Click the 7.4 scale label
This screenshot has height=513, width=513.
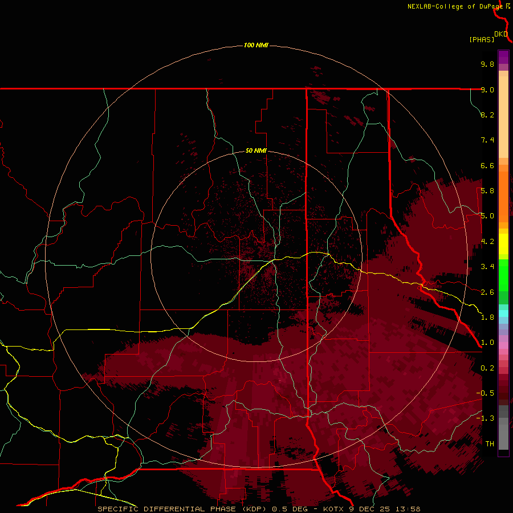[487, 140]
